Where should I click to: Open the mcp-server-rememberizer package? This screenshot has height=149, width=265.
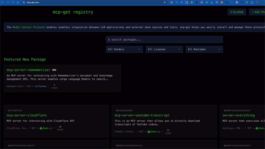[28, 70]
